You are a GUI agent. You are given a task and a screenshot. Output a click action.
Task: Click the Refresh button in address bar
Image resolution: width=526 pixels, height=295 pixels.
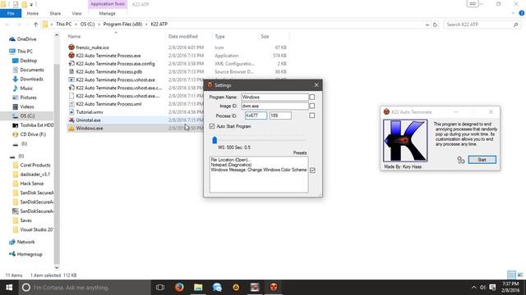click(x=435, y=25)
